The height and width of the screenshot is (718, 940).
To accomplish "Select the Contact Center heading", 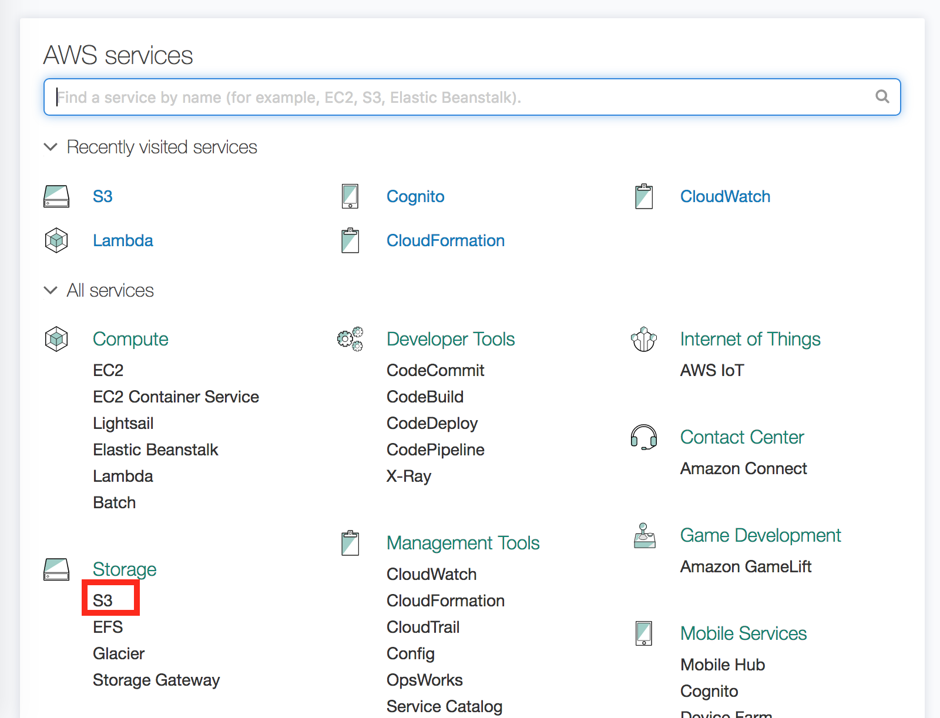I will point(742,437).
